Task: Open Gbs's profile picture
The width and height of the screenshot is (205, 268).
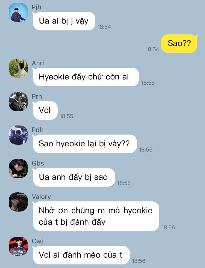Action: [x=18, y=169]
